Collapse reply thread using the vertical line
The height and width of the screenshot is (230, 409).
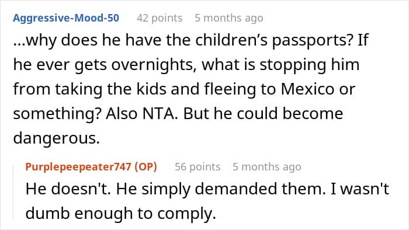[13, 193]
